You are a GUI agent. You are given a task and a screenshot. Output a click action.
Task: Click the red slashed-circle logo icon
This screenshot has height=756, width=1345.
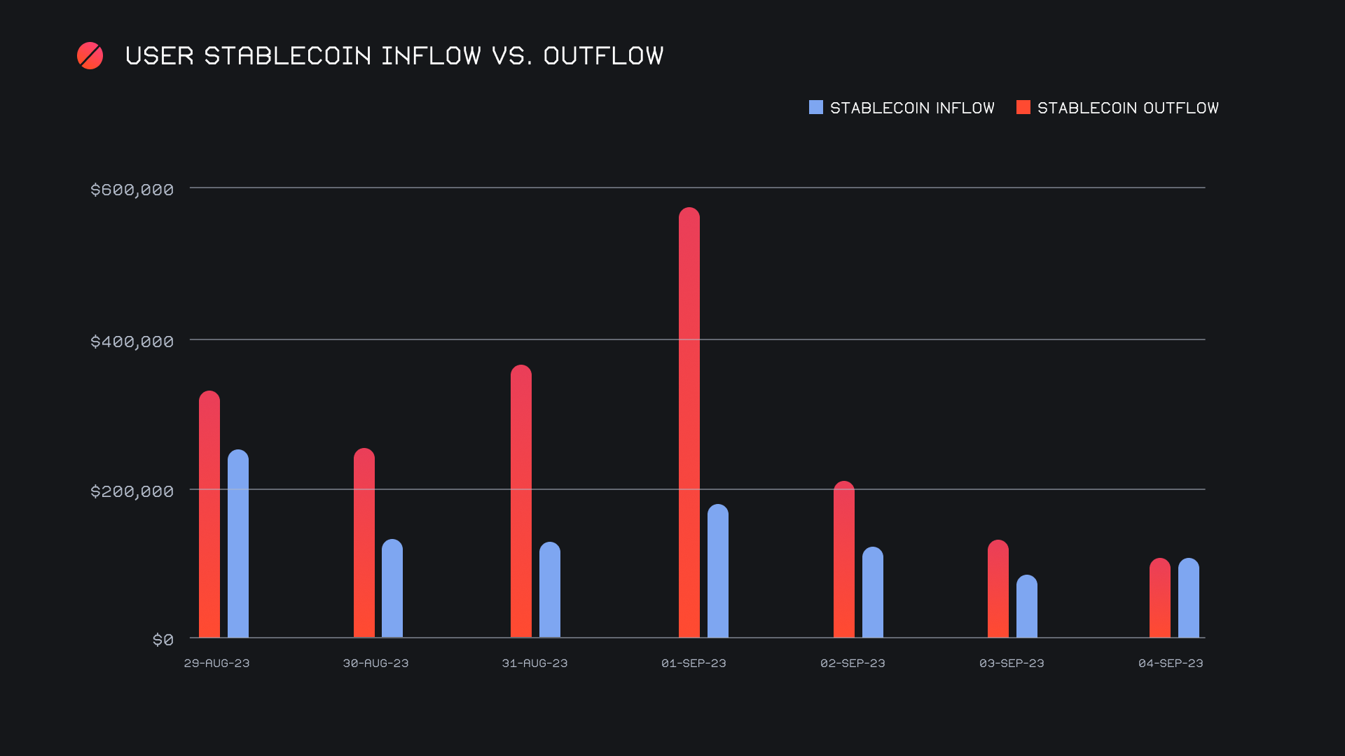(x=90, y=56)
